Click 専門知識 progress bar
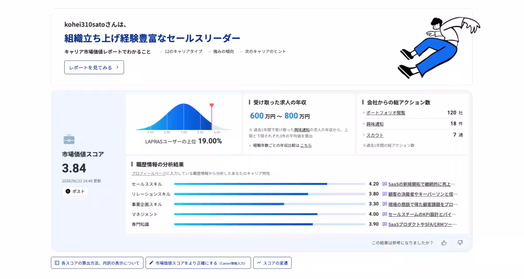Screen dimensions: 524x279 [269, 224]
